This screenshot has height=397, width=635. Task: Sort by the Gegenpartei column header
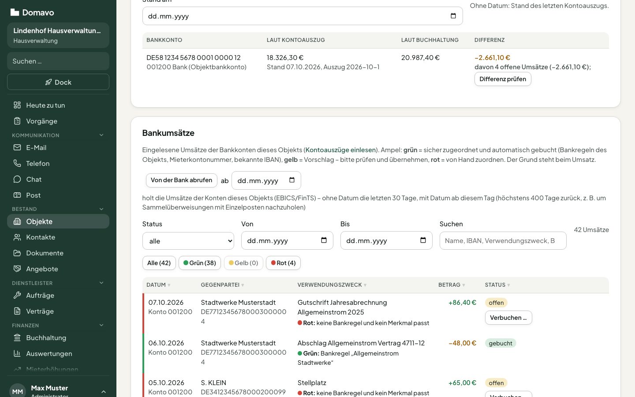pyautogui.click(x=222, y=285)
